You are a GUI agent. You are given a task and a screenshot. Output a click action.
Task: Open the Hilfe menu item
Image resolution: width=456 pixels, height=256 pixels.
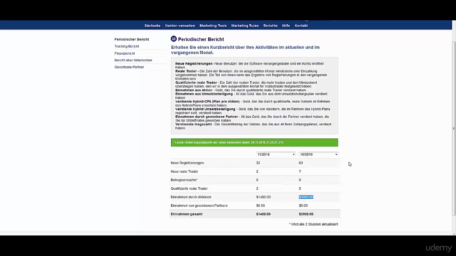286,26
